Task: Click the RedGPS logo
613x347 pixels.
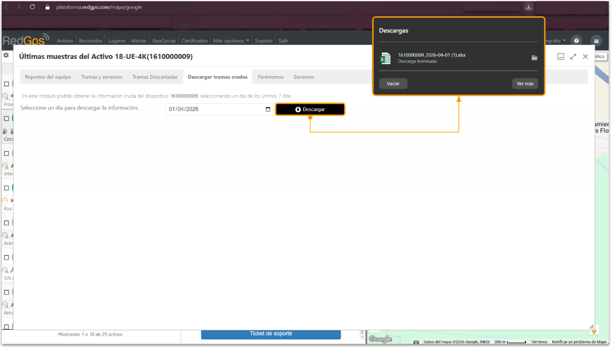Action: point(26,40)
